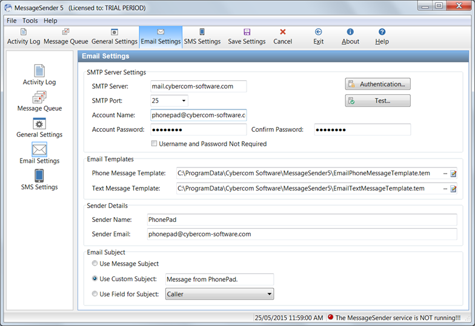This screenshot has width=475, height=326.
Task: Click 'The MessageSender service is NOT running!!!' text
Action: click(397, 318)
